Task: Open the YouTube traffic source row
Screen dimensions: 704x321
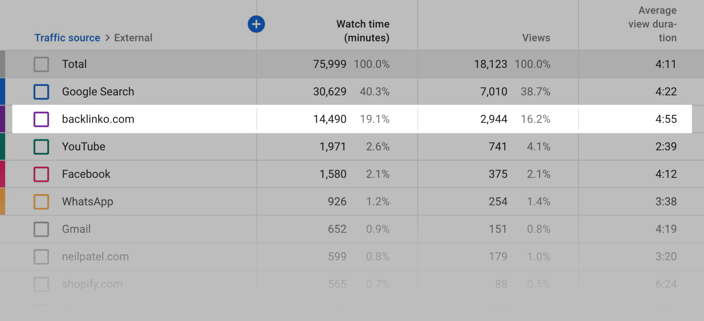Action: (x=84, y=147)
